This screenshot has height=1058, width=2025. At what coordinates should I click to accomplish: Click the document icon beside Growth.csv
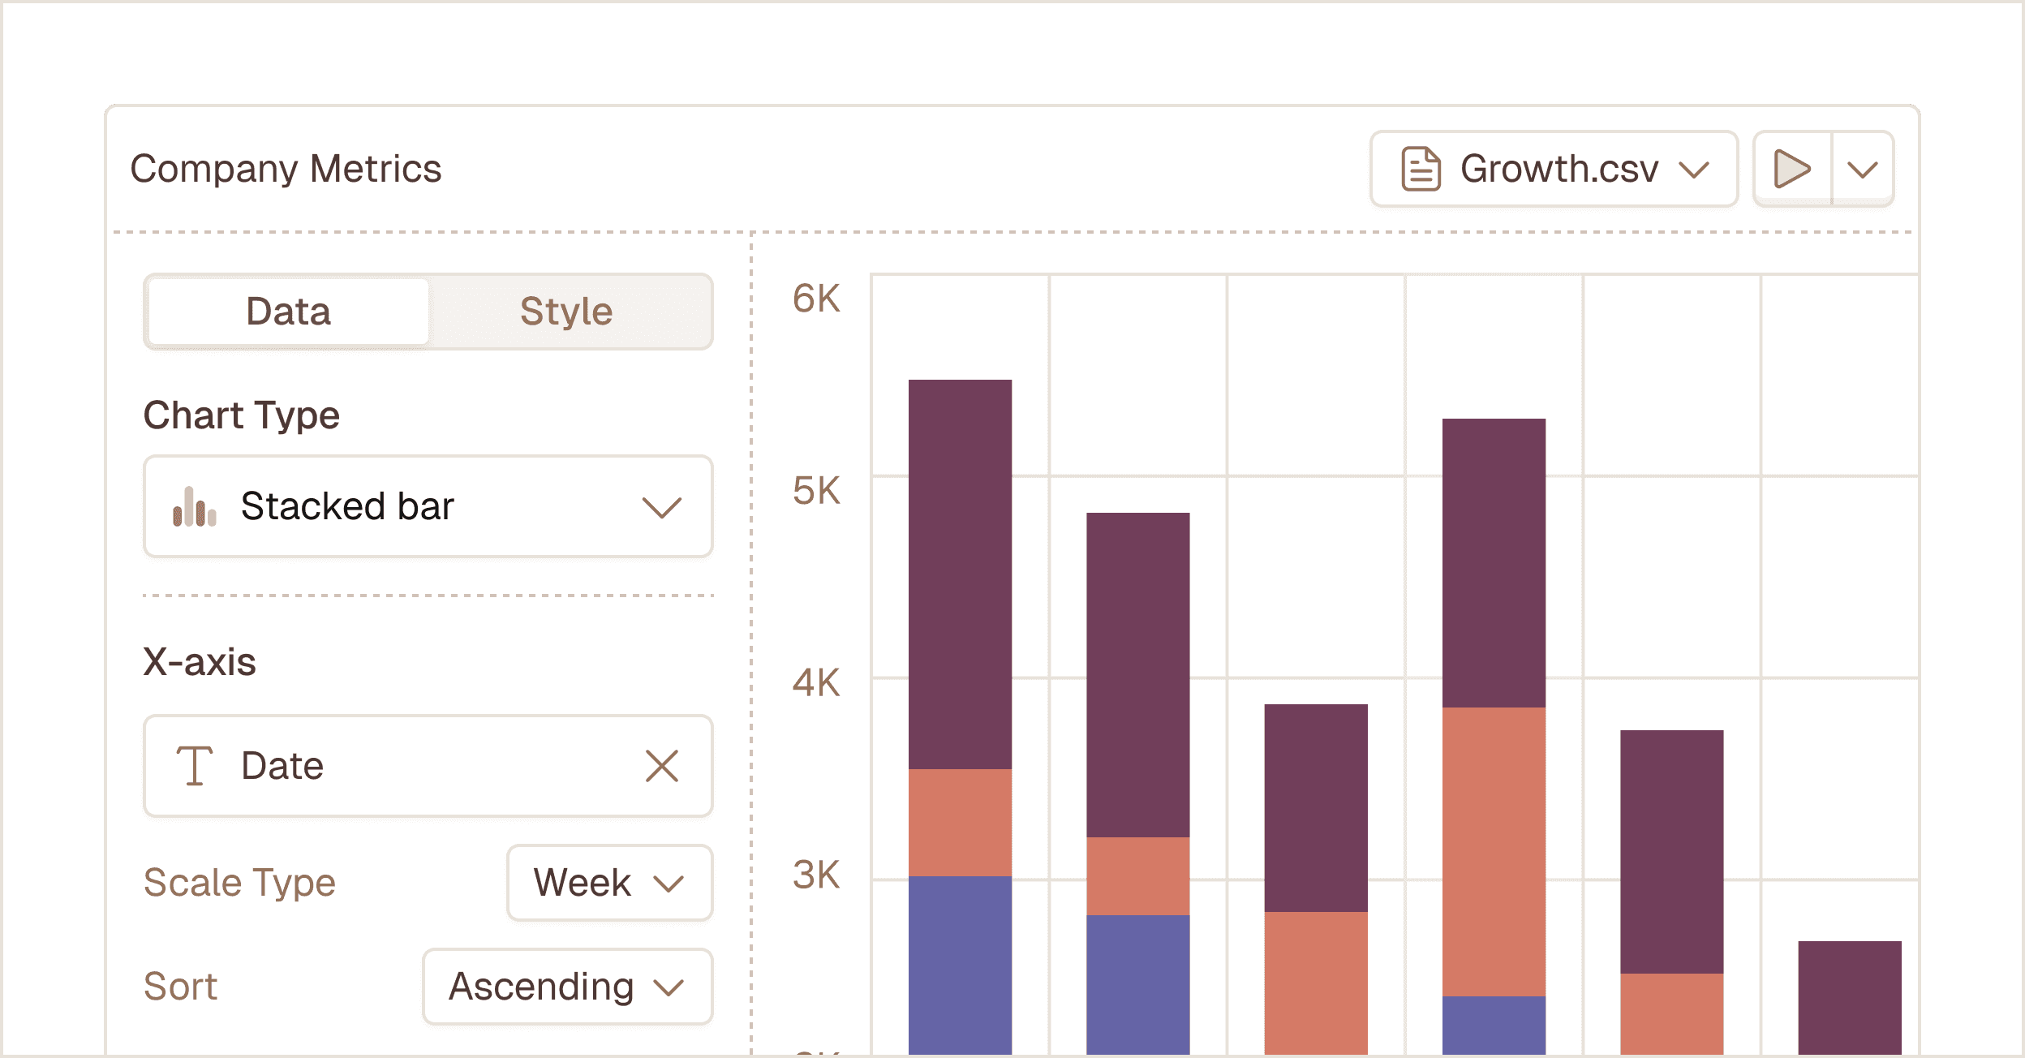[1420, 169]
